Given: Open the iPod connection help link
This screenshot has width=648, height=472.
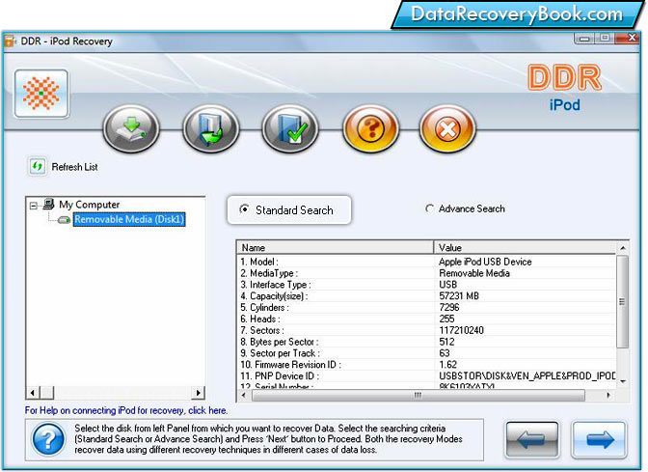Looking at the screenshot, I should (126, 410).
